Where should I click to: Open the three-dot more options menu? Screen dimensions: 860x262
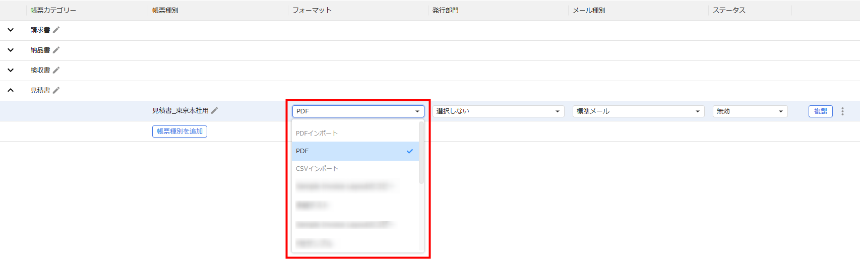pyautogui.click(x=842, y=111)
